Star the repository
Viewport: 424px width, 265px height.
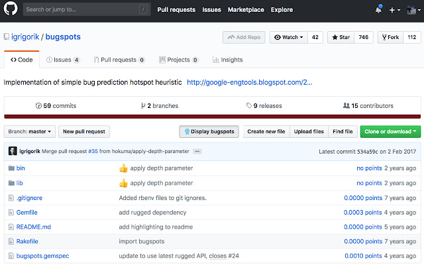click(x=341, y=37)
